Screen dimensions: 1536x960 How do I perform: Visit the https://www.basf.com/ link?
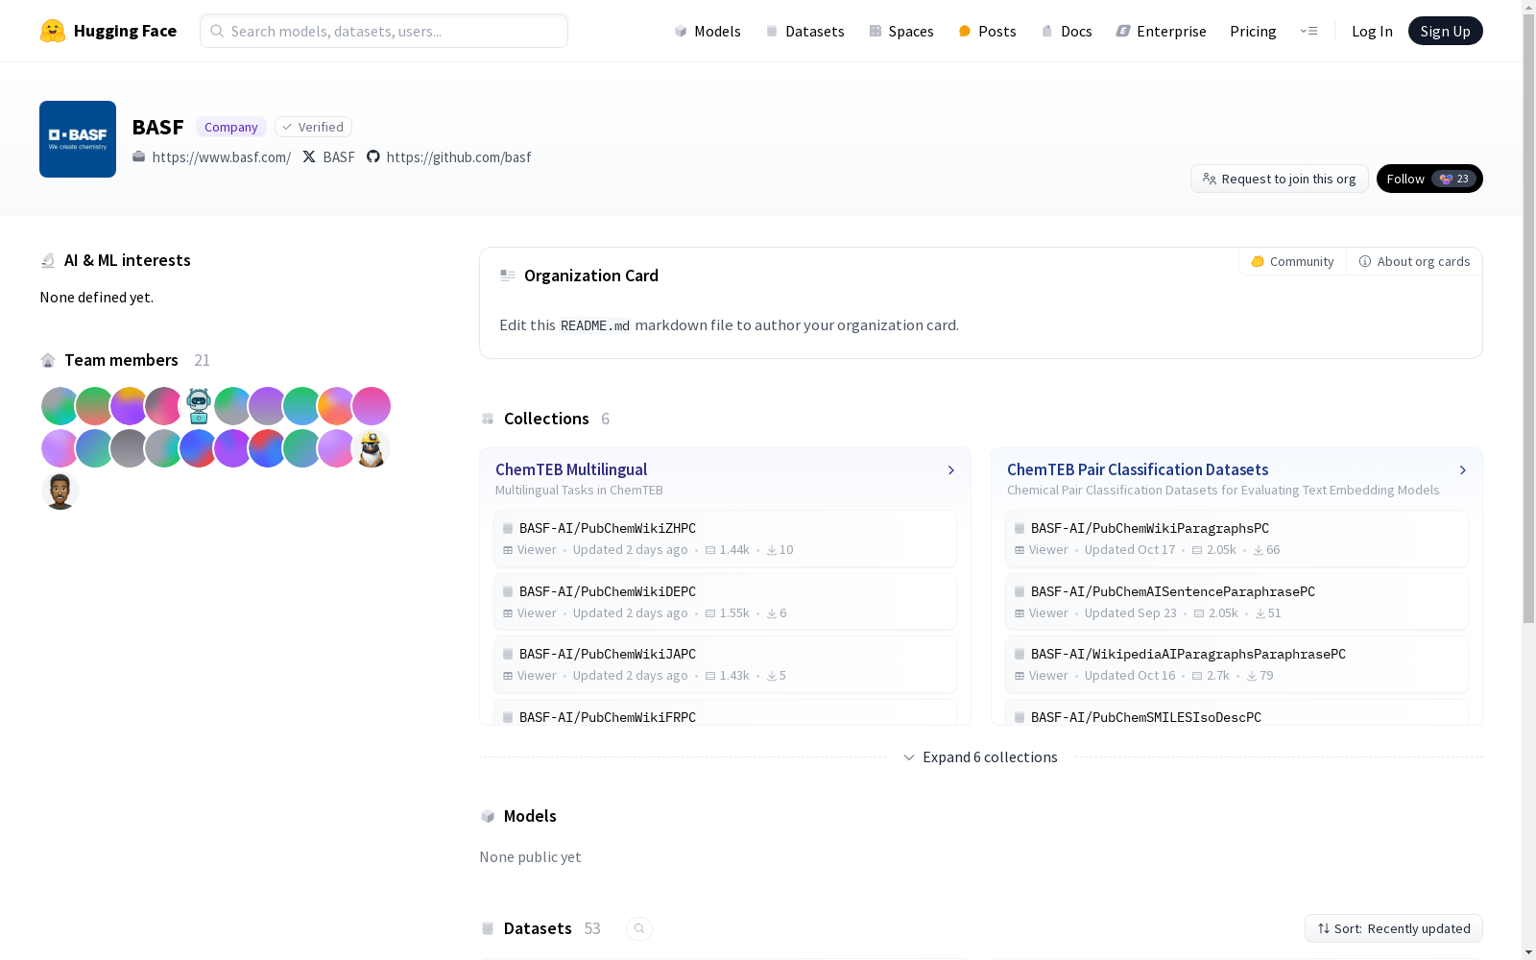(221, 156)
